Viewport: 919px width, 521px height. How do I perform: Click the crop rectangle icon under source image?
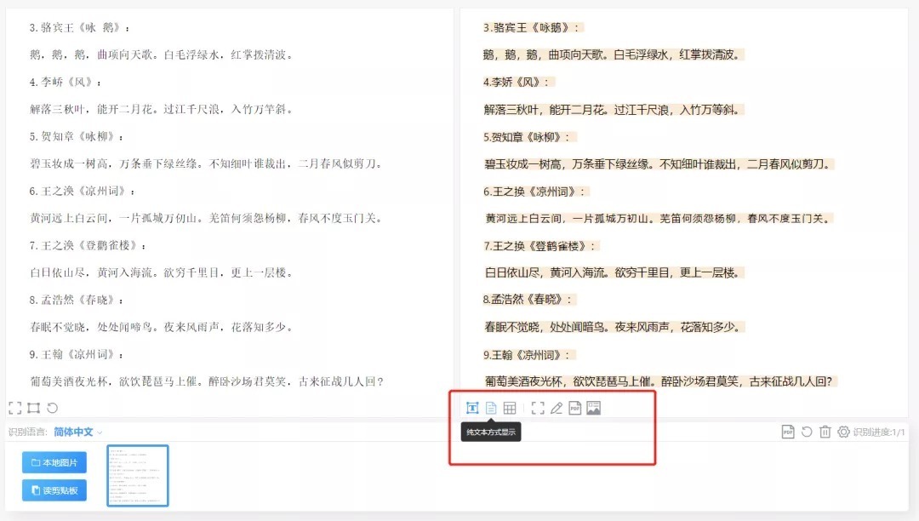click(33, 408)
